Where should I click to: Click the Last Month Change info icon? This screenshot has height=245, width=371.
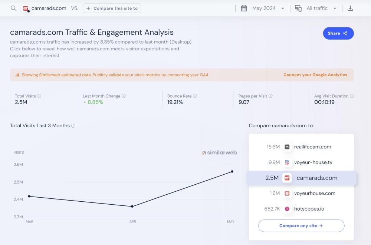[124, 96]
